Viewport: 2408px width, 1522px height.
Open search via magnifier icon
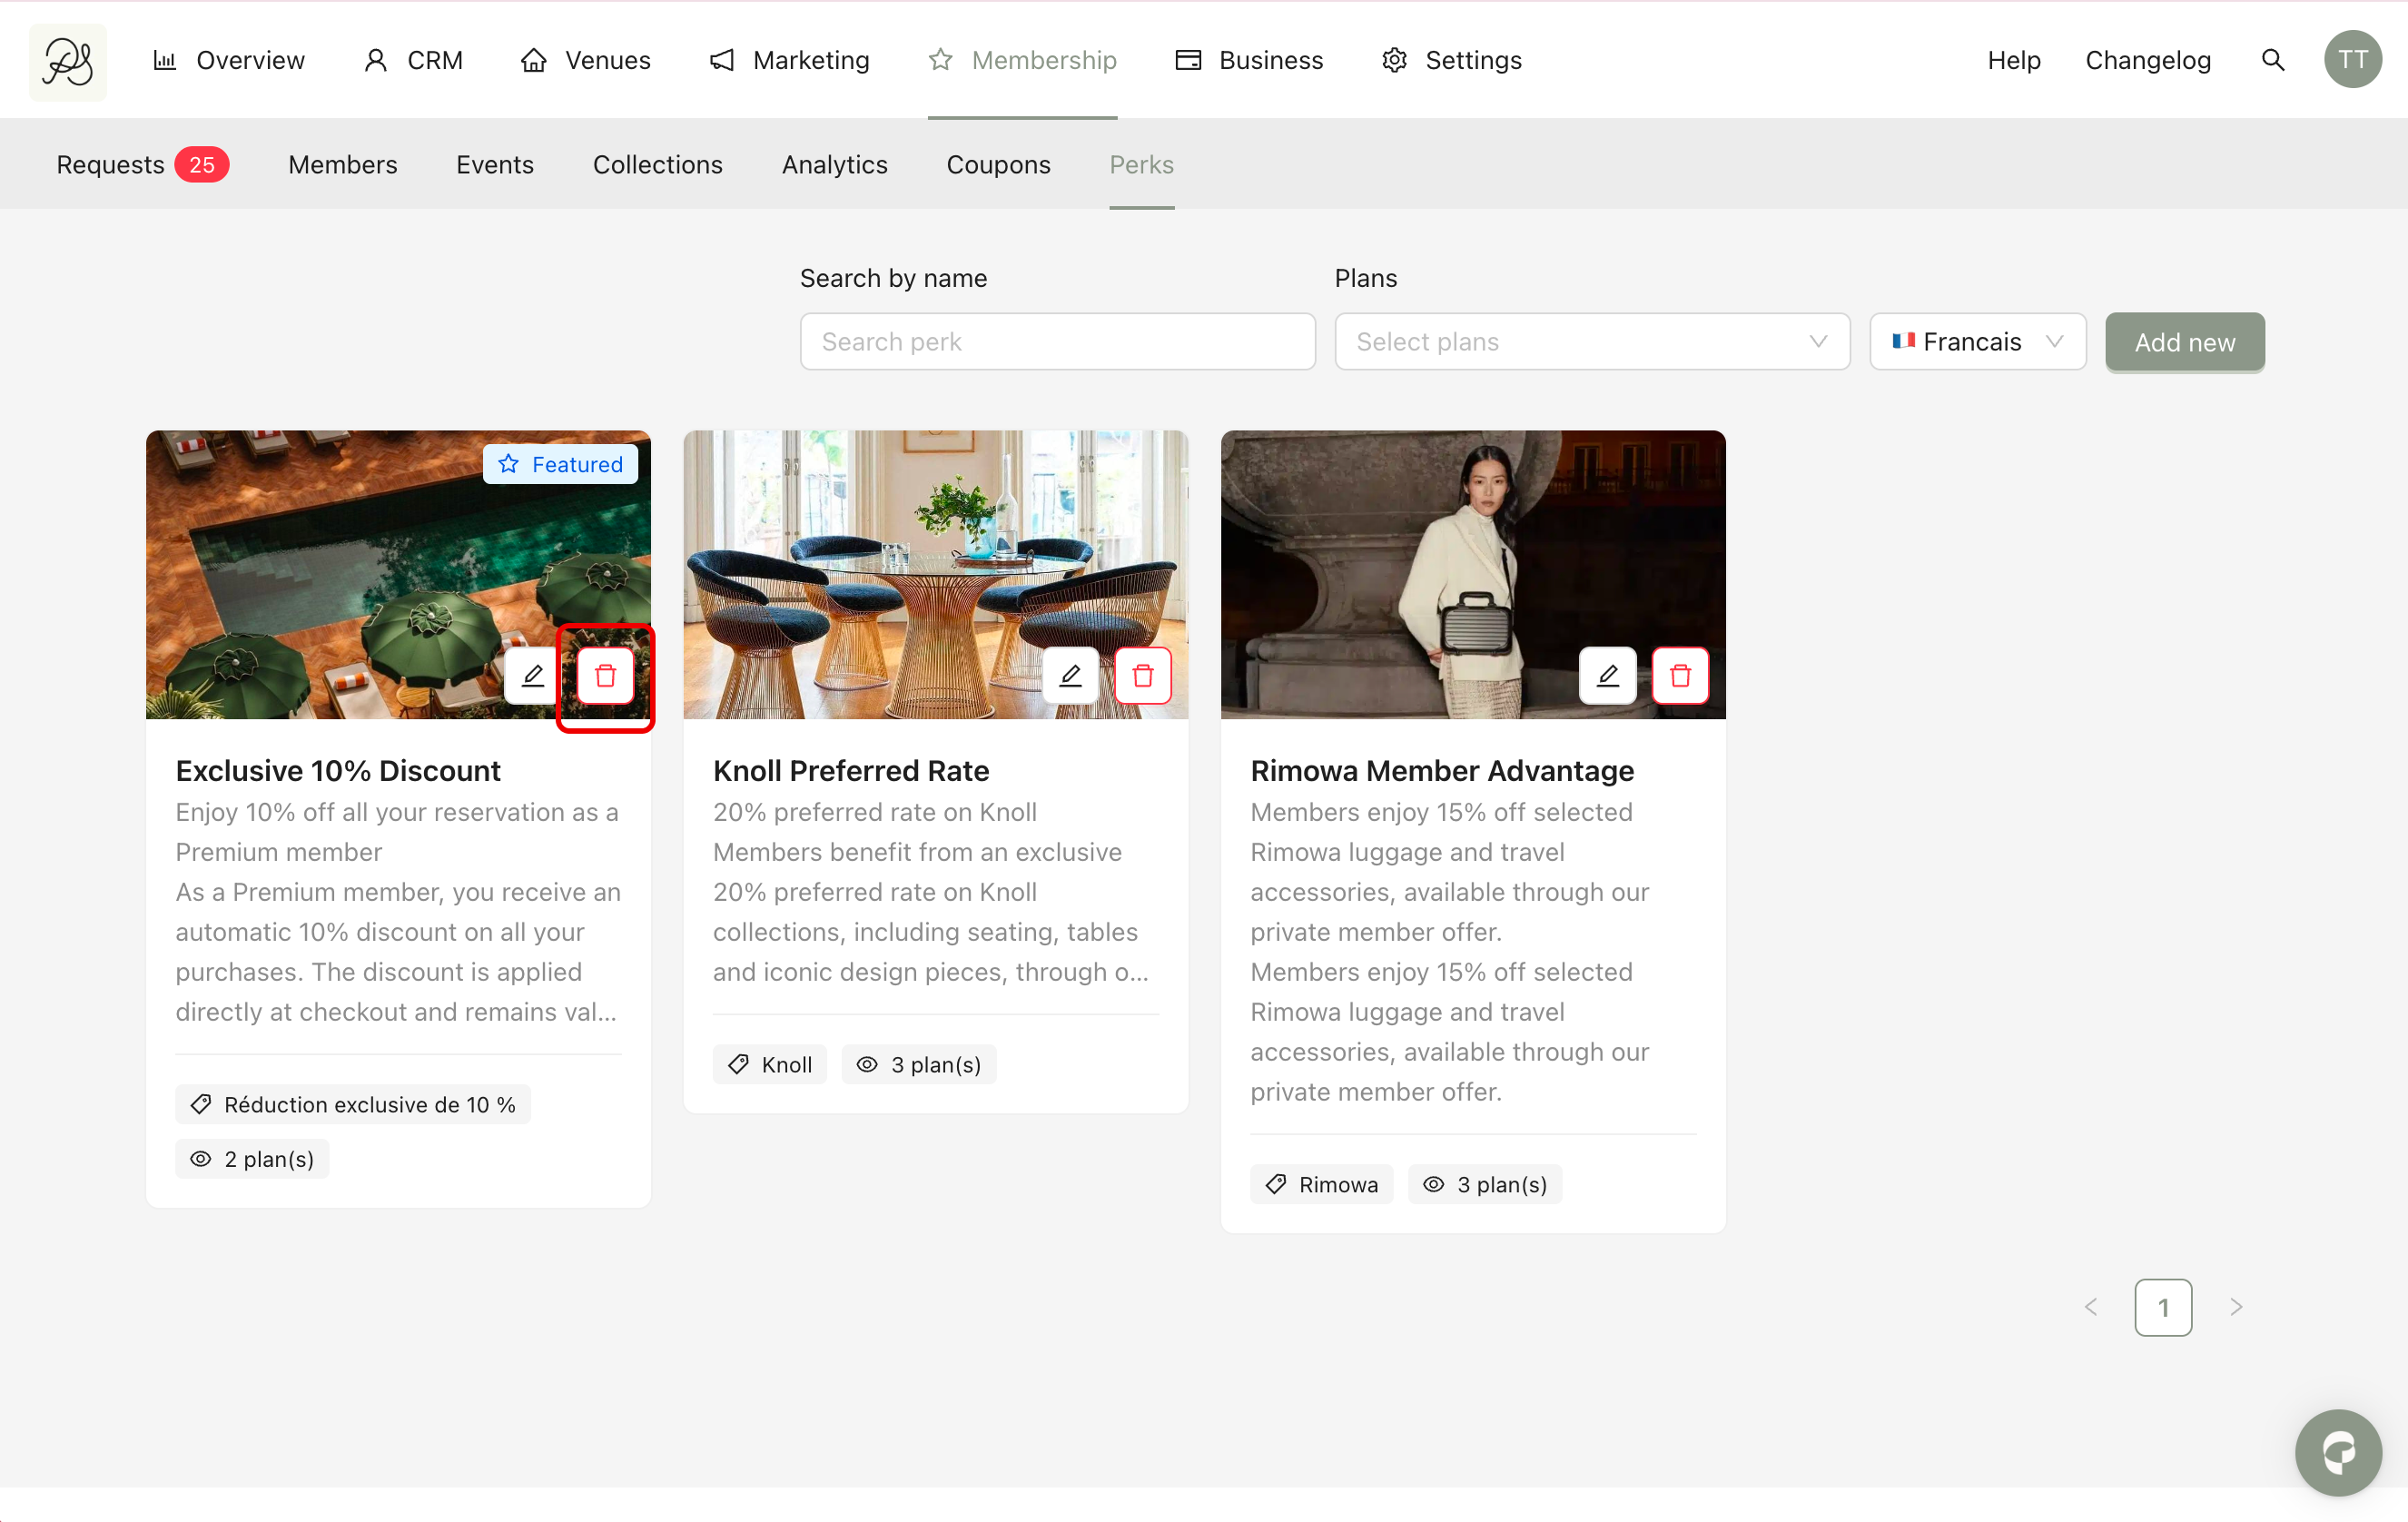coord(2272,60)
